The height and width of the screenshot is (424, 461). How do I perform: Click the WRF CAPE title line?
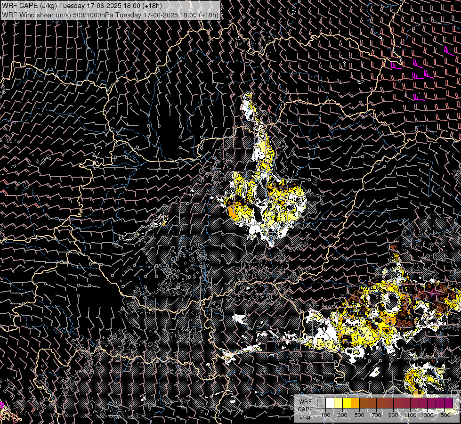point(82,6)
